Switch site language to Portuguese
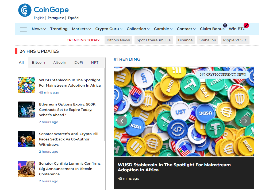The height and width of the screenshot is (190, 273). click(56, 18)
